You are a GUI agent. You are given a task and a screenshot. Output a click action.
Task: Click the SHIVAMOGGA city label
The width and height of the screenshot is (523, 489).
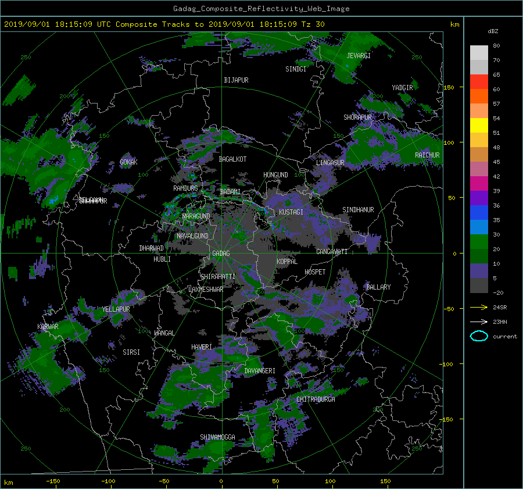pyautogui.click(x=217, y=437)
